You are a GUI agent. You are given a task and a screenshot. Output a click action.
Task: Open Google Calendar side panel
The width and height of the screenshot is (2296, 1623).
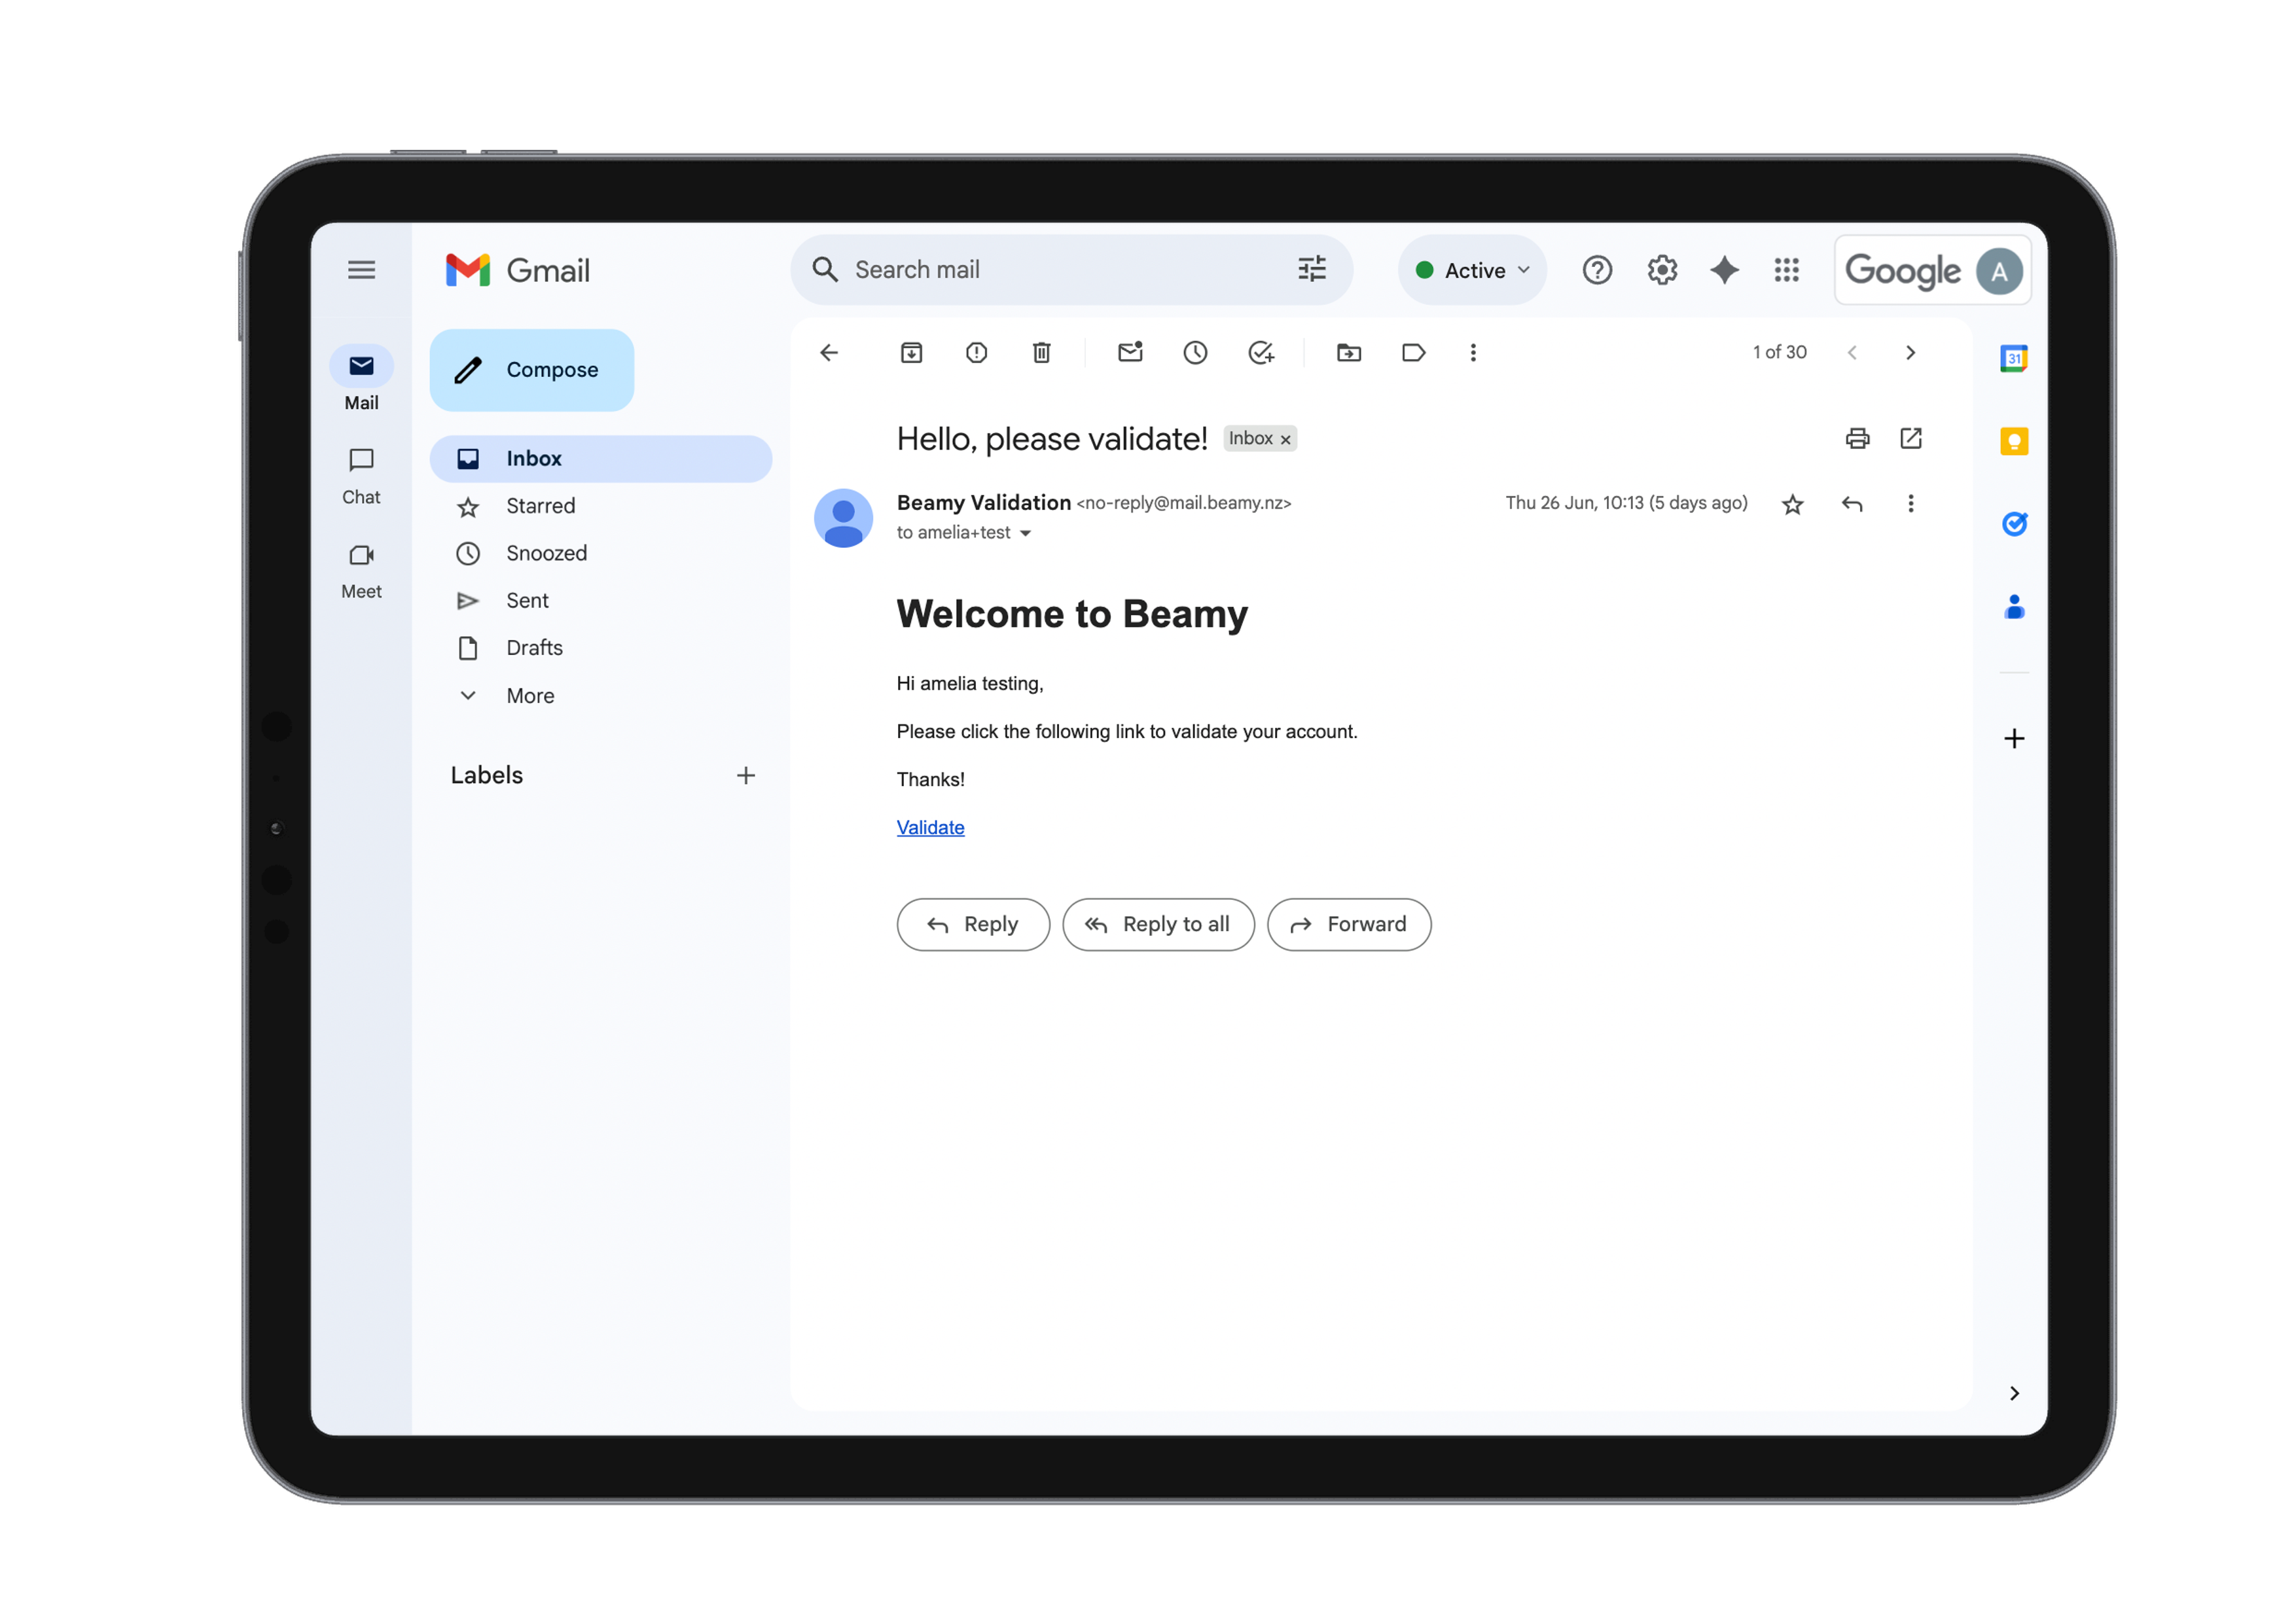click(x=2014, y=358)
